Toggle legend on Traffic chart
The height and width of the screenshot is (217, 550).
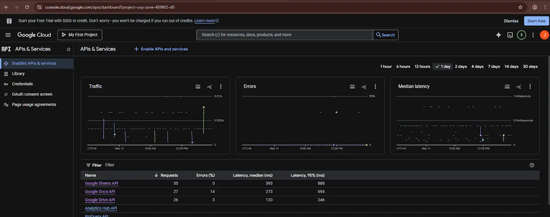tap(198, 86)
